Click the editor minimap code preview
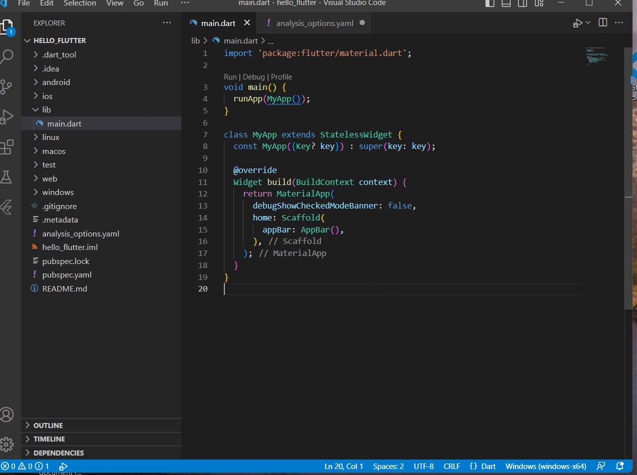Image resolution: width=637 pixels, height=475 pixels. click(x=596, y=56)
